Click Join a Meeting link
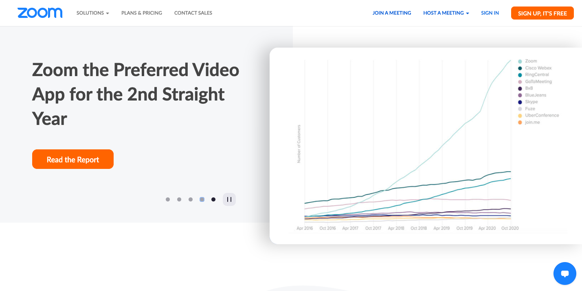The image size is (582, 291). [x=392, y=13]
